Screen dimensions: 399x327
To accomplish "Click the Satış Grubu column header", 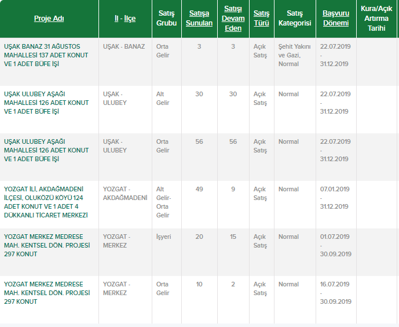I will click(x=166, y=19).
